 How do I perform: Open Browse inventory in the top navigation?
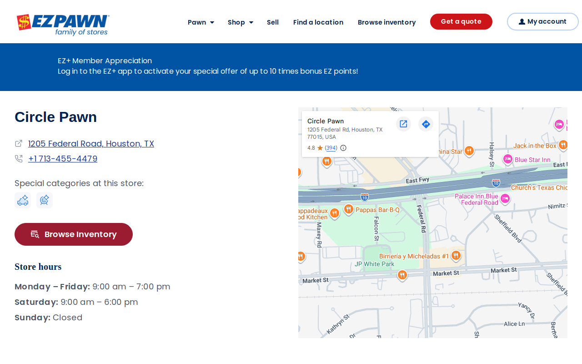click(x=387, y=22)
